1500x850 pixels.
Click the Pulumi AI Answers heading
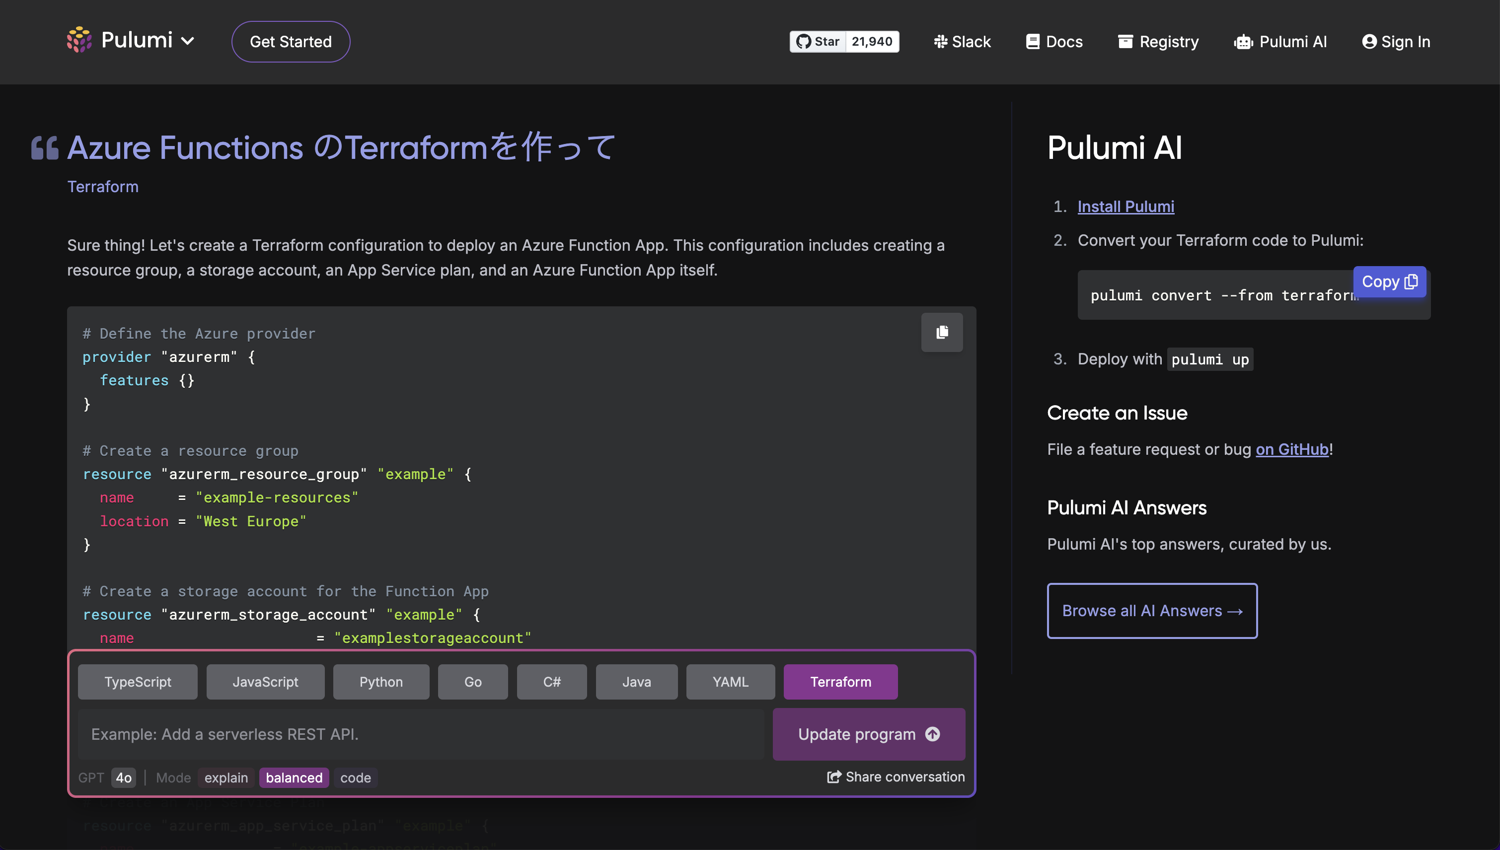pyautogui.click(x=1127, y=508)
